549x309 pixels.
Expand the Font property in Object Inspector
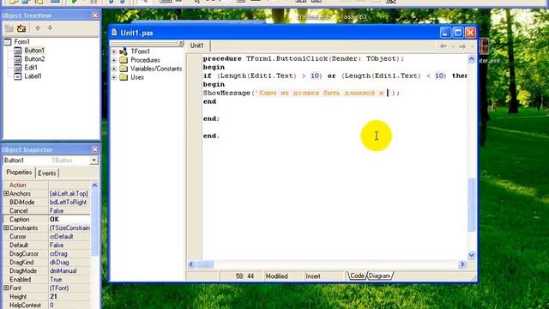coord(6,288)
